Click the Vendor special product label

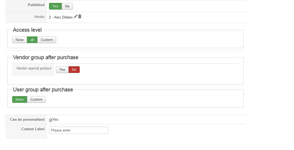(x=34, y=68)
